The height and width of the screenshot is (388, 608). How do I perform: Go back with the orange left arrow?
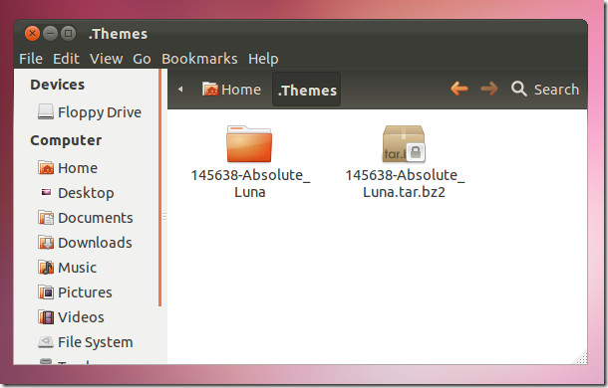click(459, 89)
